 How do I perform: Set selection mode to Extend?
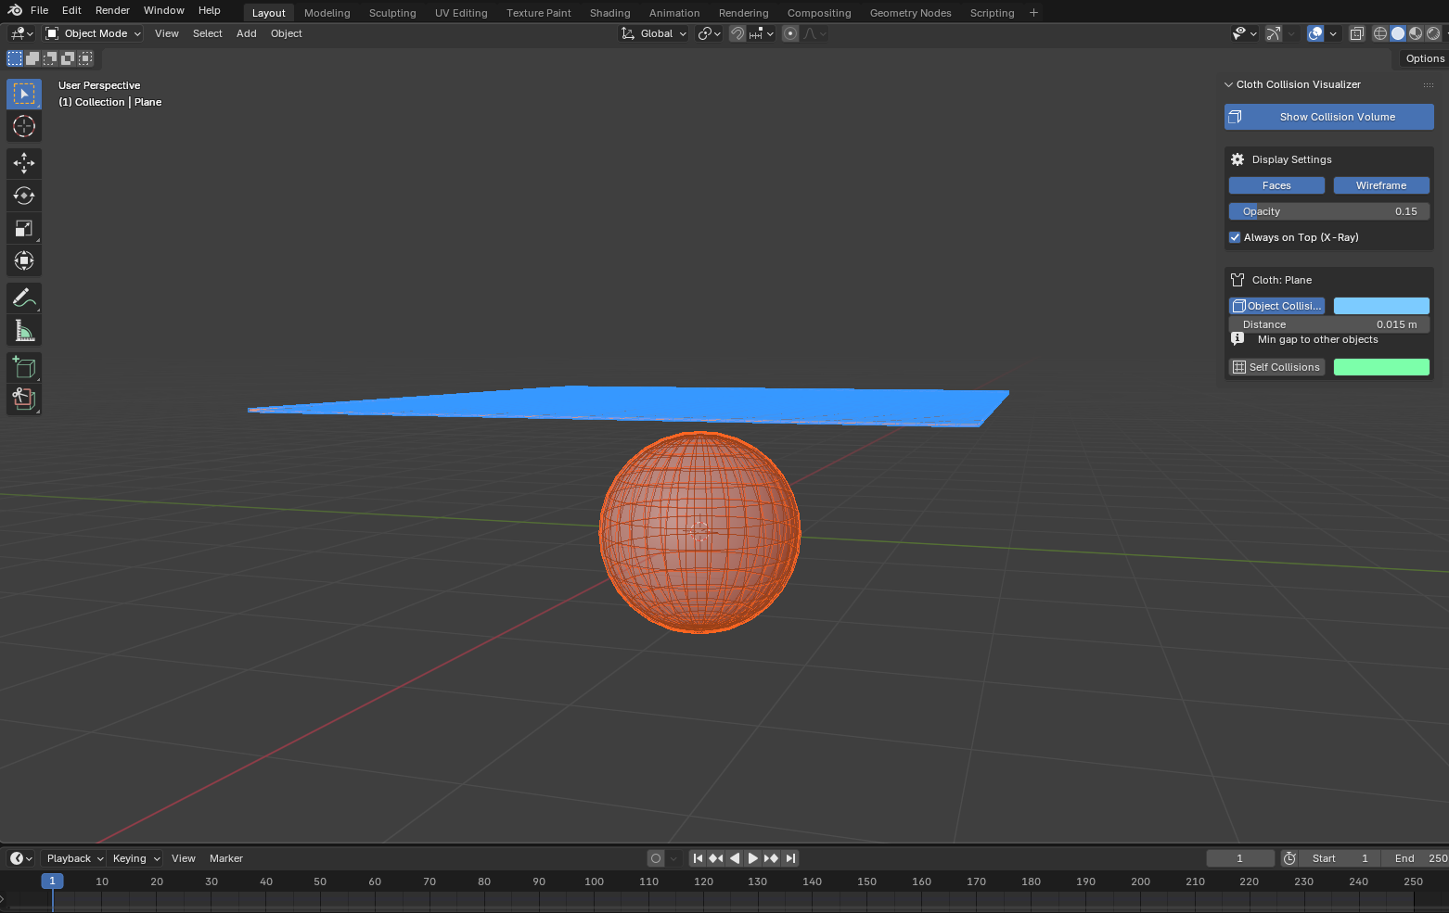pos(32,58)
